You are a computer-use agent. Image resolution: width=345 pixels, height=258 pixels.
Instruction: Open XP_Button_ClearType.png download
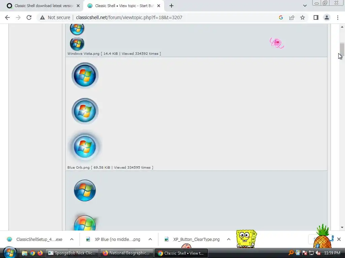pyautogui.click(x=192, y=239)
